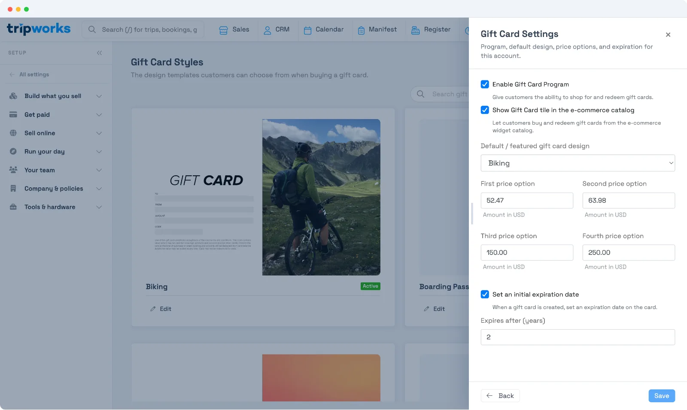Close the Gift Card Settings panel

point(668,35)
